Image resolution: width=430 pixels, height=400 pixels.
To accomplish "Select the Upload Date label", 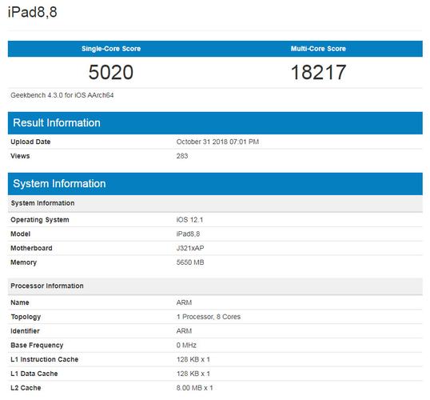I will pyautogui.click(x=30, y=142).
